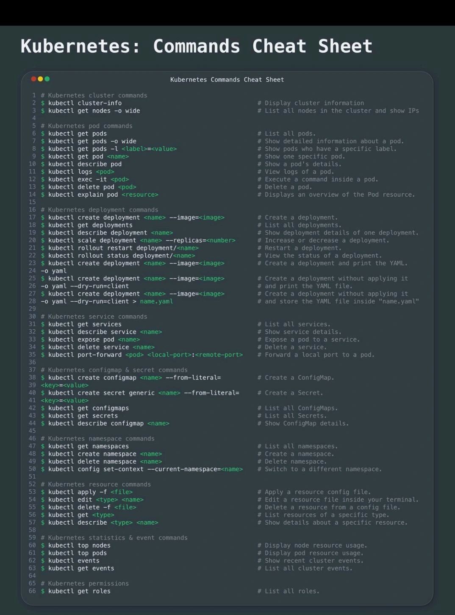
Task: Click the "kubectl cluster-info" command
Action: point(85,103)
